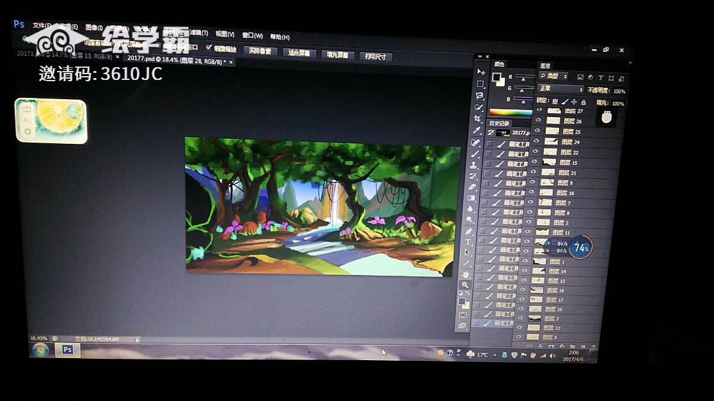Viewport: 714px width, 401px height.
Task: Click the 填充屏幕 button
Action: click(337, 54)
